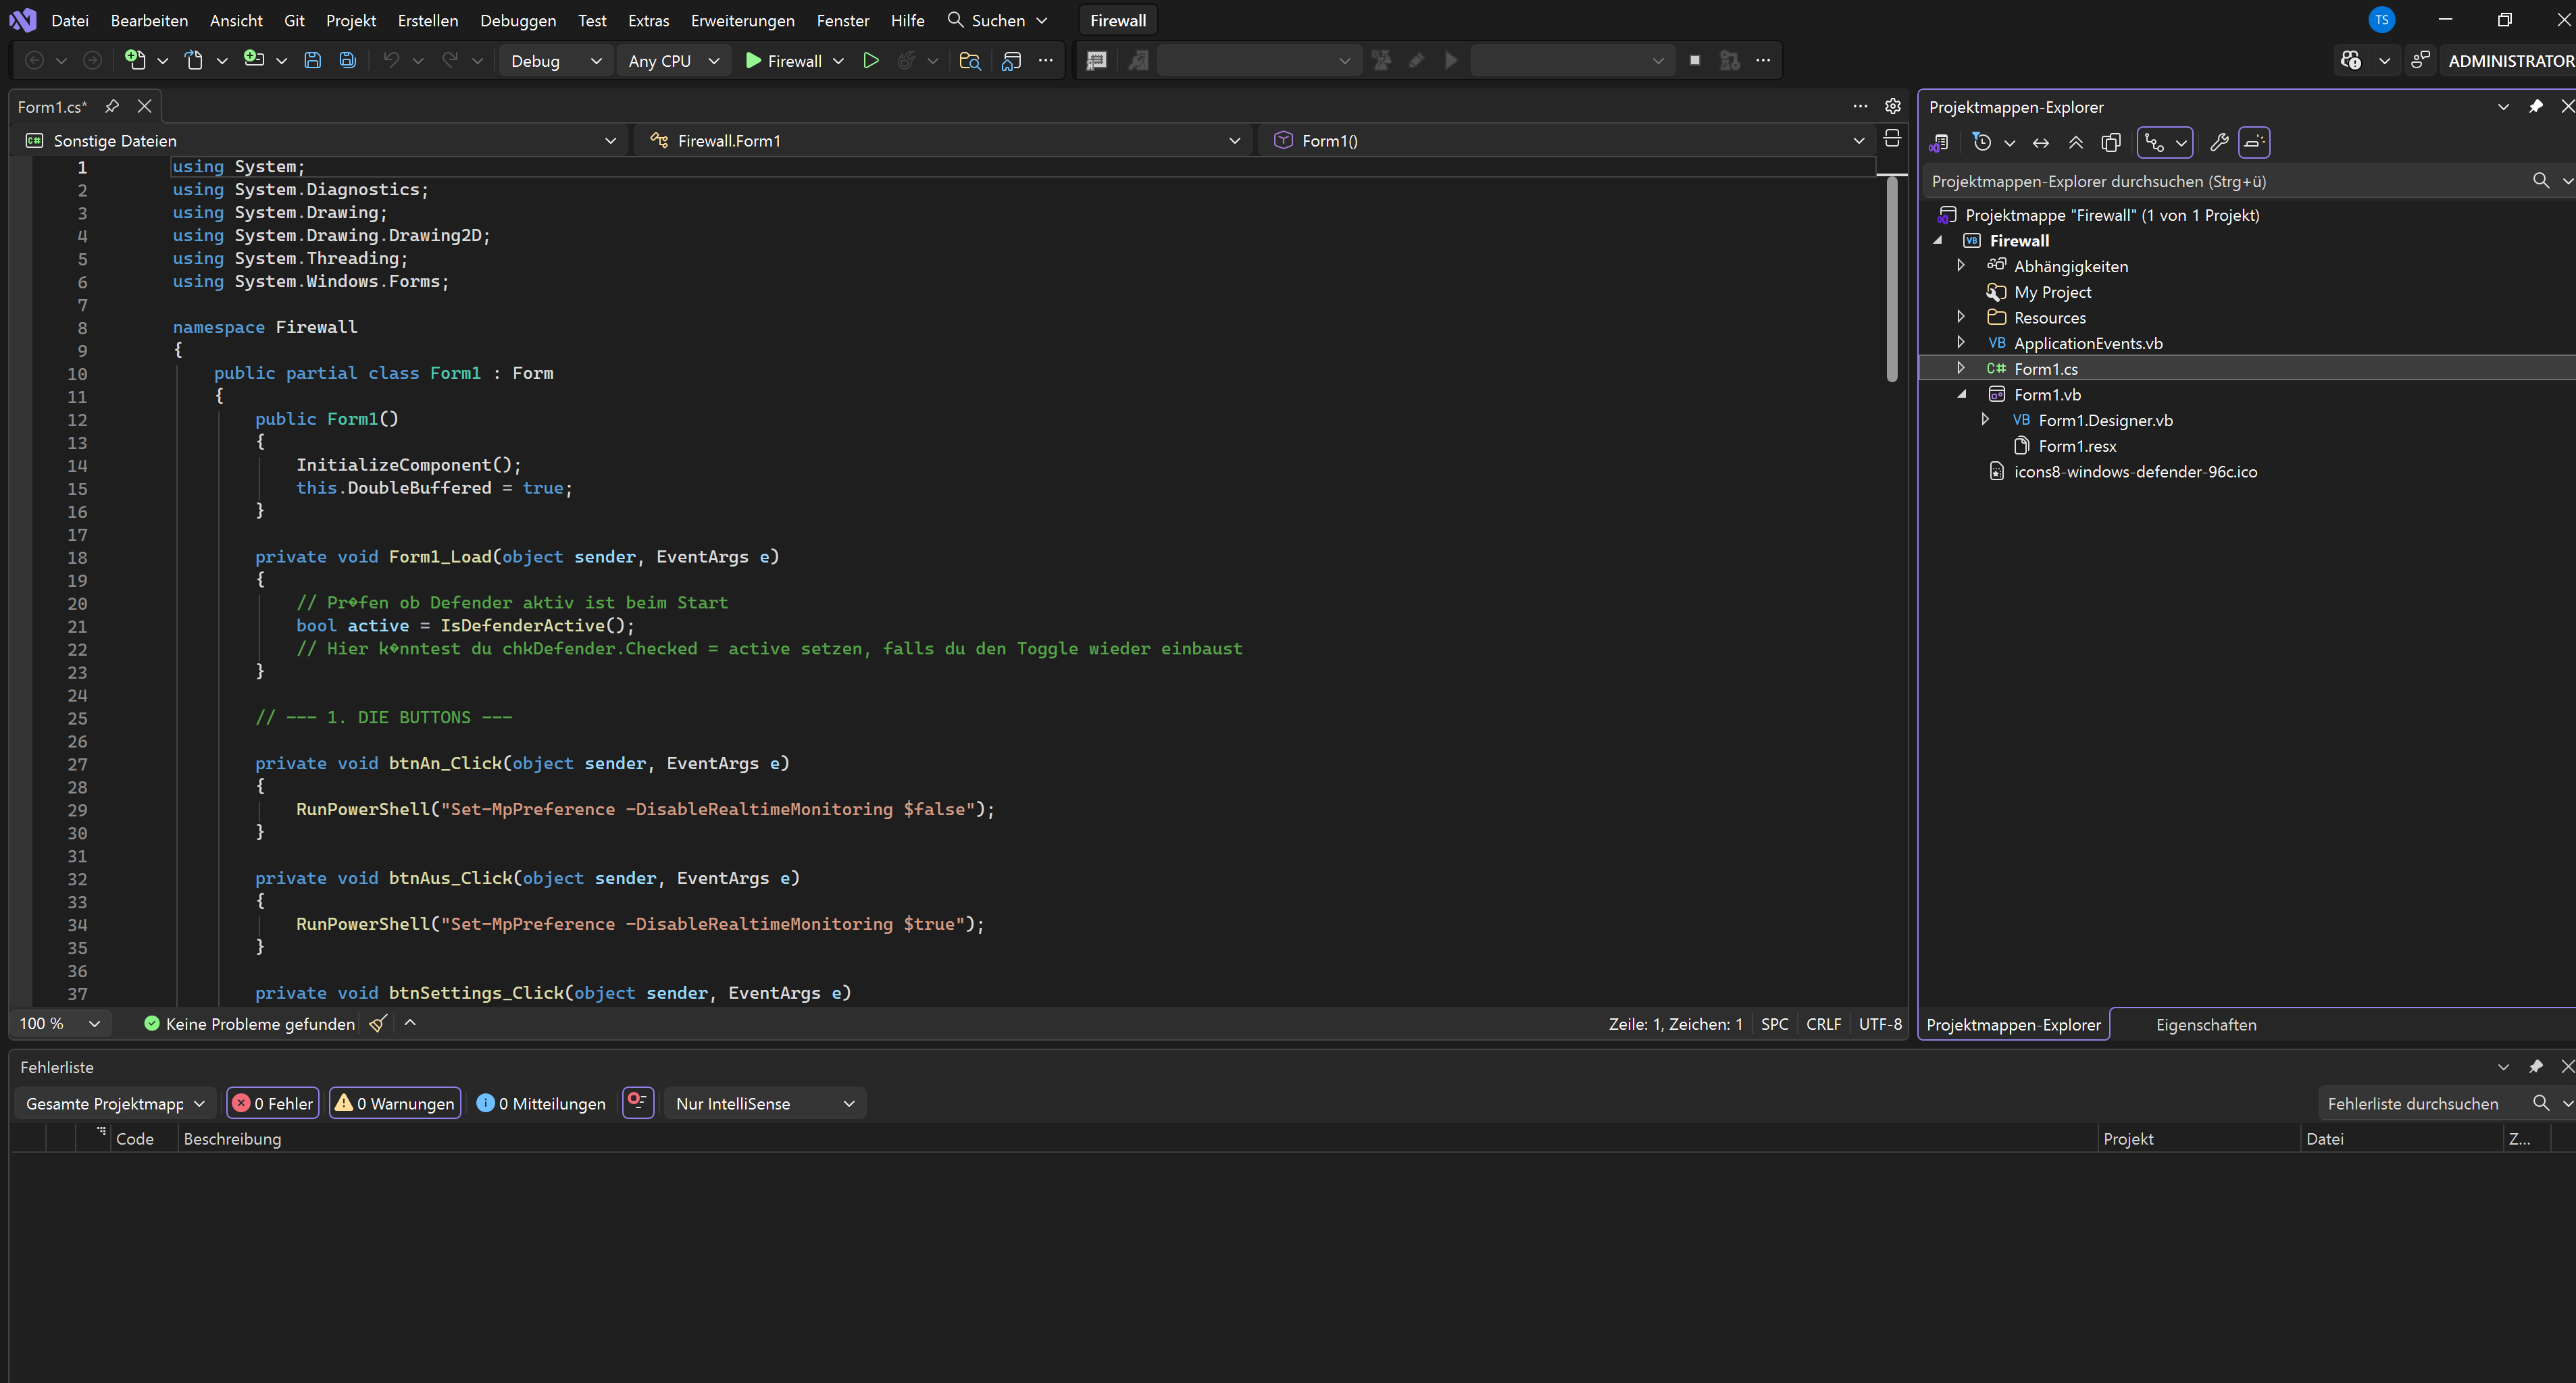Pin the Fehlerliste panel
The width and height of the screenshot is (2576, 1383).
2535,1066
